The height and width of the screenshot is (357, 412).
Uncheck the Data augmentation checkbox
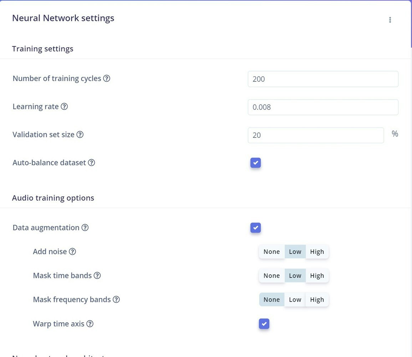point(255,228)
